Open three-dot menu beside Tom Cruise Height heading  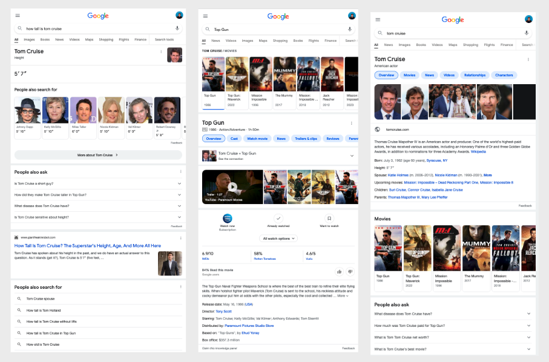point(161,51)
